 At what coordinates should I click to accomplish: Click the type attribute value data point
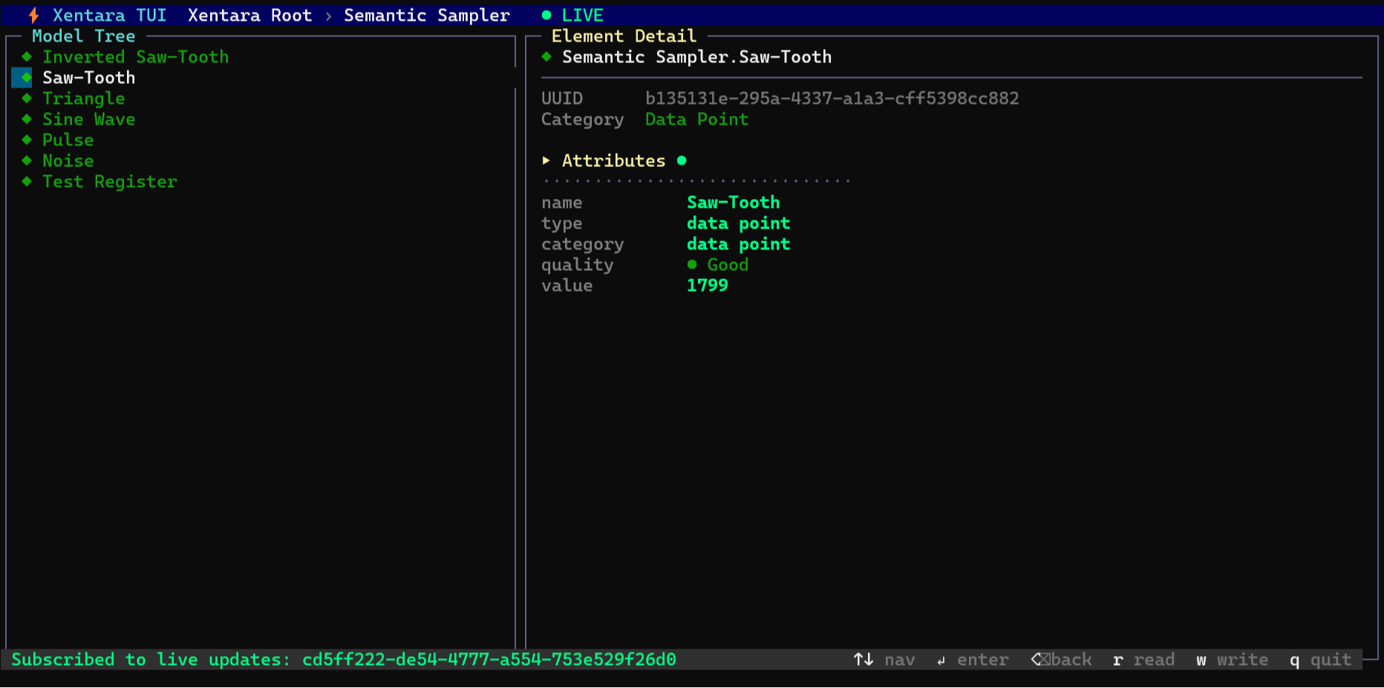click(x=739, y=223)
